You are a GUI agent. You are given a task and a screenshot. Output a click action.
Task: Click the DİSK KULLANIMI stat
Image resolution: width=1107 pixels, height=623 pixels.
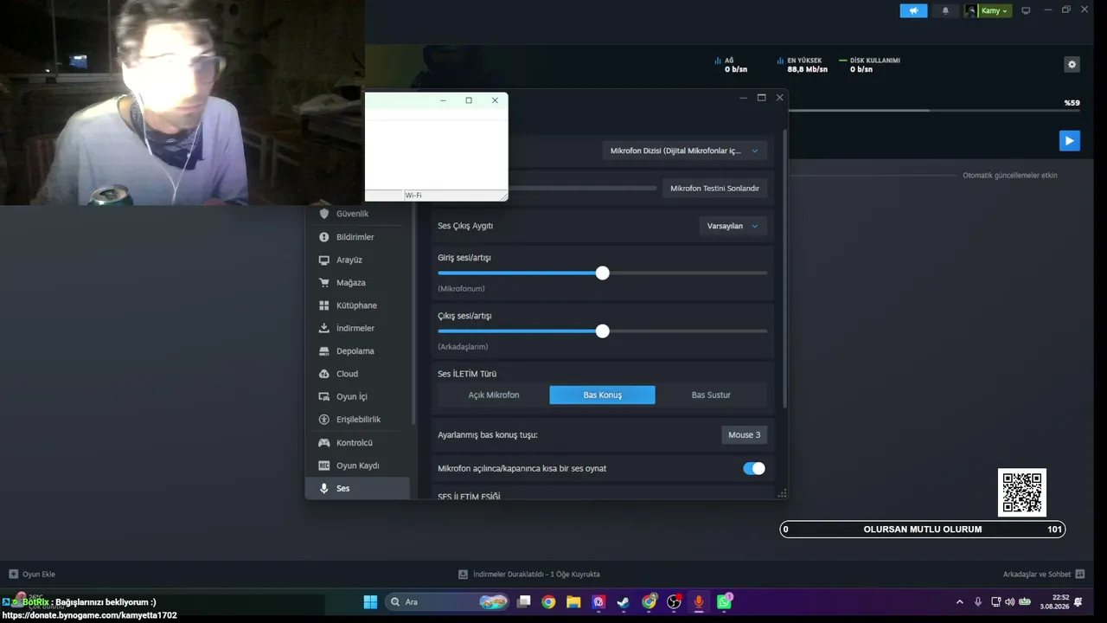point(869,65)
